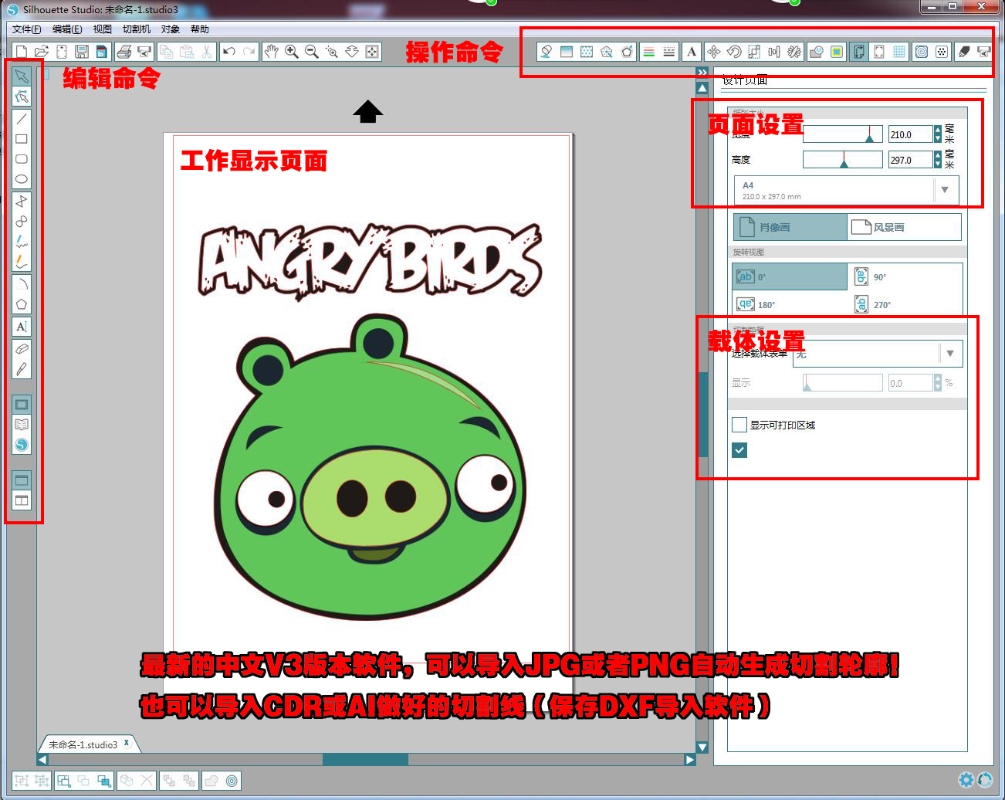Click the height value field 297.0
The height and width of the screenshot is (800, 1005).
coord(910,160)
